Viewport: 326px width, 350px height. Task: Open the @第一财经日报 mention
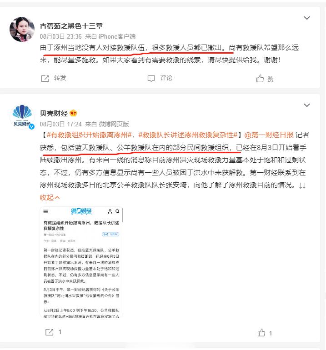(269, 135)
